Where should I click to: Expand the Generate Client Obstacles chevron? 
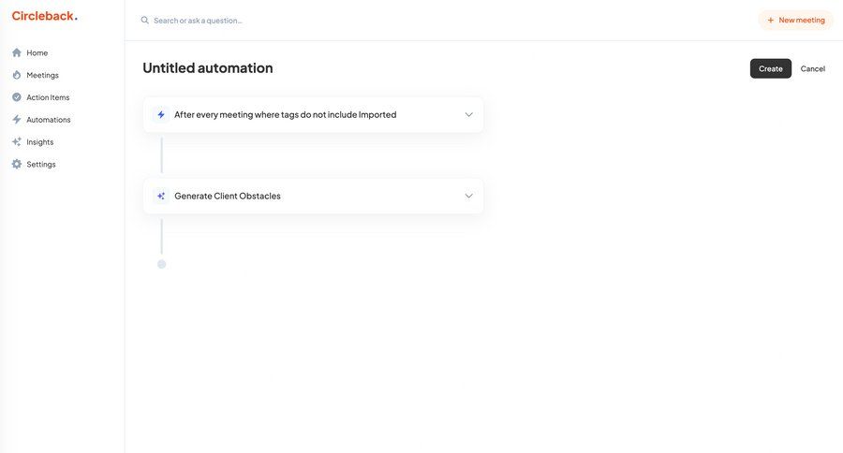click(468, 197)
